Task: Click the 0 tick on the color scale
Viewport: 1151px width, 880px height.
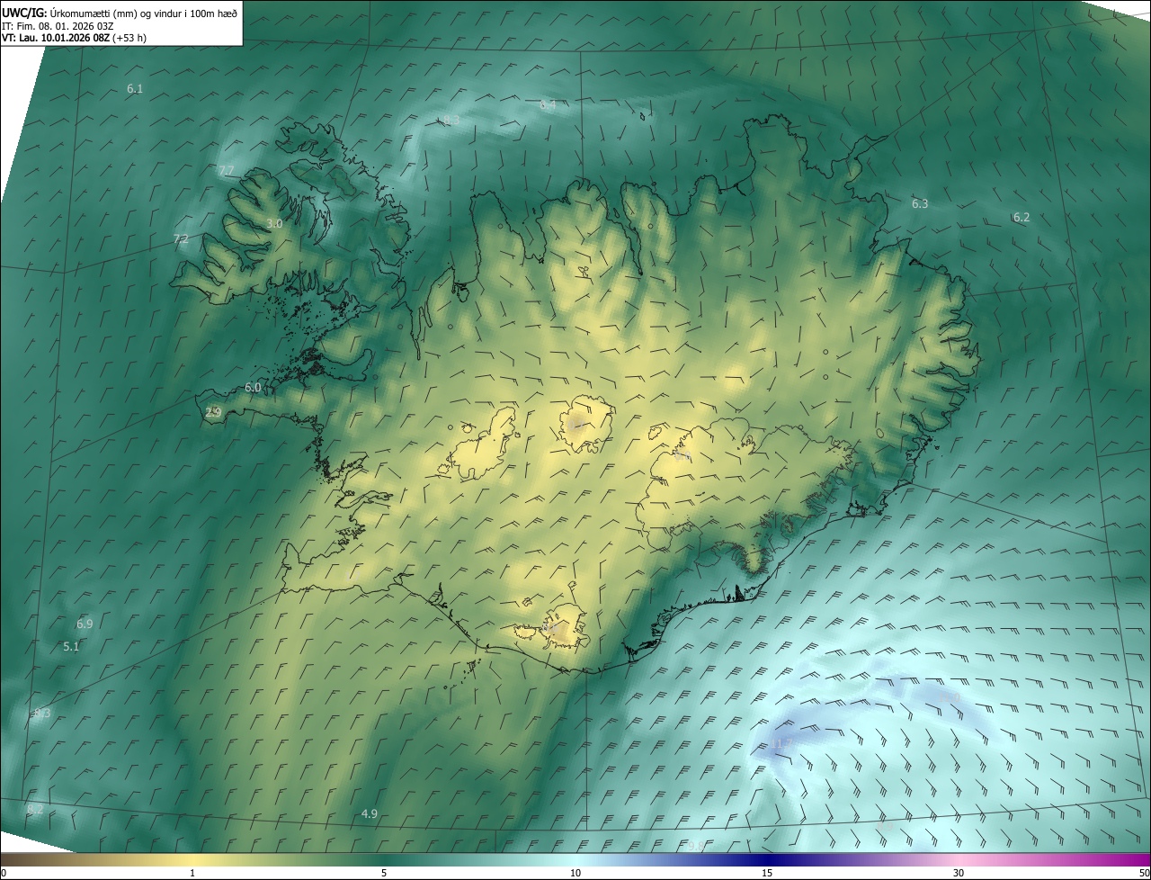Action: [x=3, y=873]
